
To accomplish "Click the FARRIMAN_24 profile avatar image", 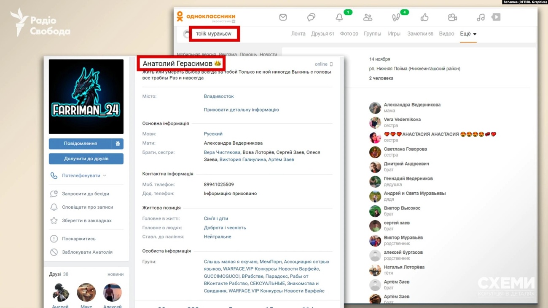I will [x=86, y=96].
